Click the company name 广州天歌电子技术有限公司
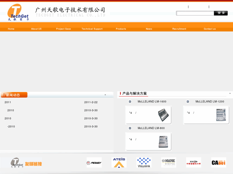Screen dimensions: 233x174 coord(70,10)
